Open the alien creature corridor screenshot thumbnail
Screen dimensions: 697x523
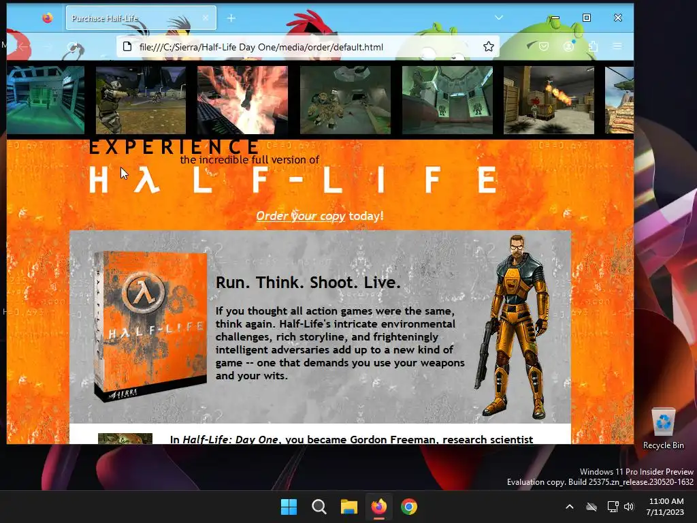tap(345, 100)
